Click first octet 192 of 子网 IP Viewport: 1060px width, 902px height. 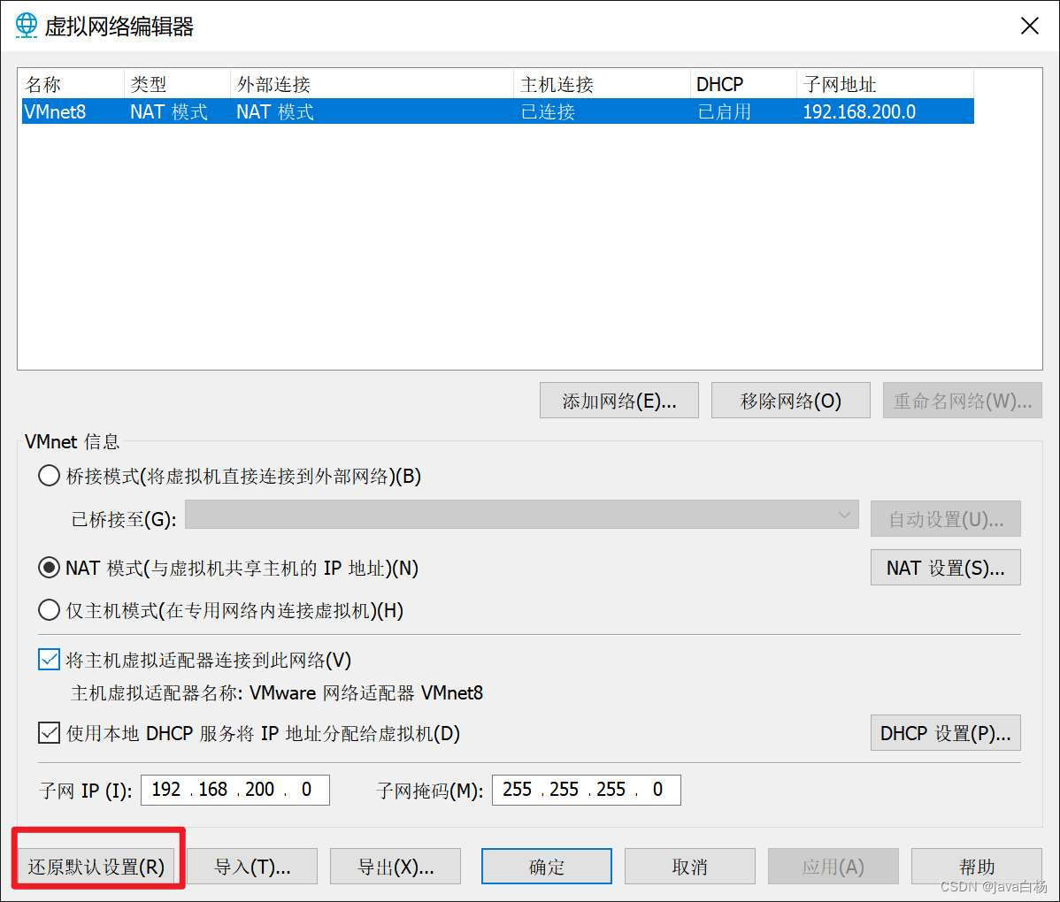[165, 789]
